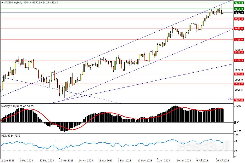Select the 4420.0 red level label
The height and width of the screenshot is (163, 245).
(239, 28)
